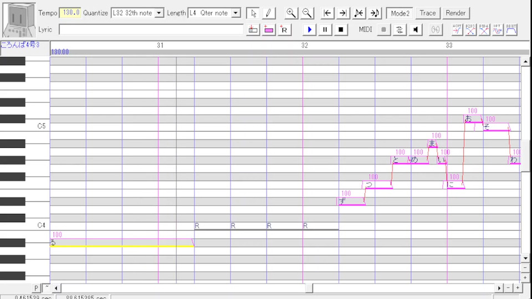Click vertical zoom minus button
The height and width of the screenshot is (299, 532).
525,268
